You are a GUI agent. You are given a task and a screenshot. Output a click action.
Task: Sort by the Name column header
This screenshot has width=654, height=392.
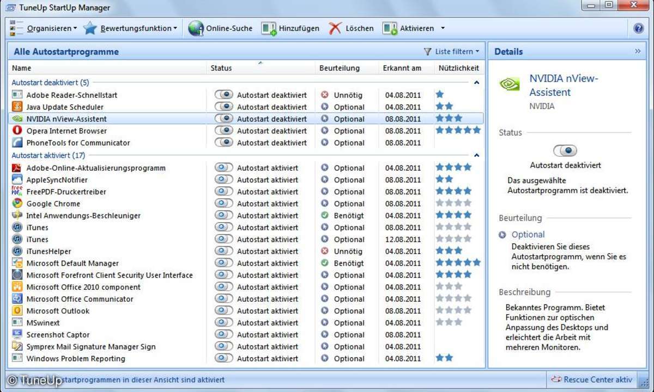[108, 68]
